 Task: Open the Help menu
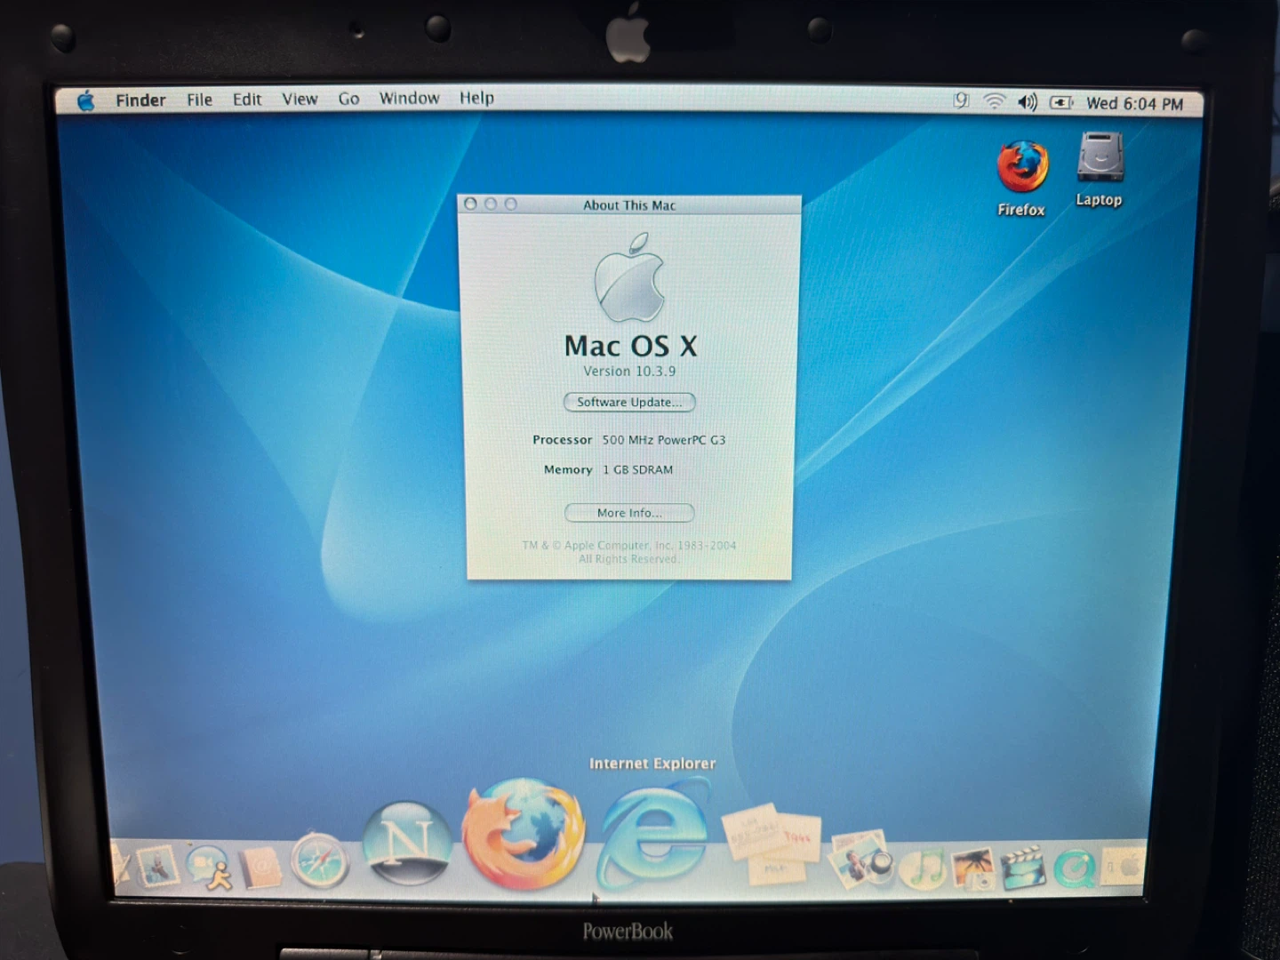click(476, 98)
